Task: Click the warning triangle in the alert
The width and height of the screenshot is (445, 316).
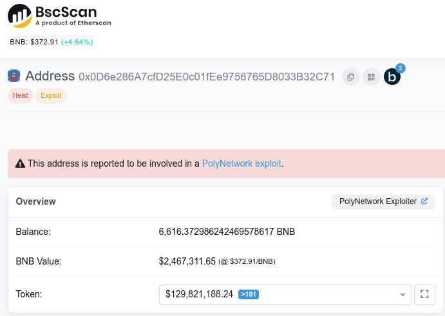Action: coord(20,163)
